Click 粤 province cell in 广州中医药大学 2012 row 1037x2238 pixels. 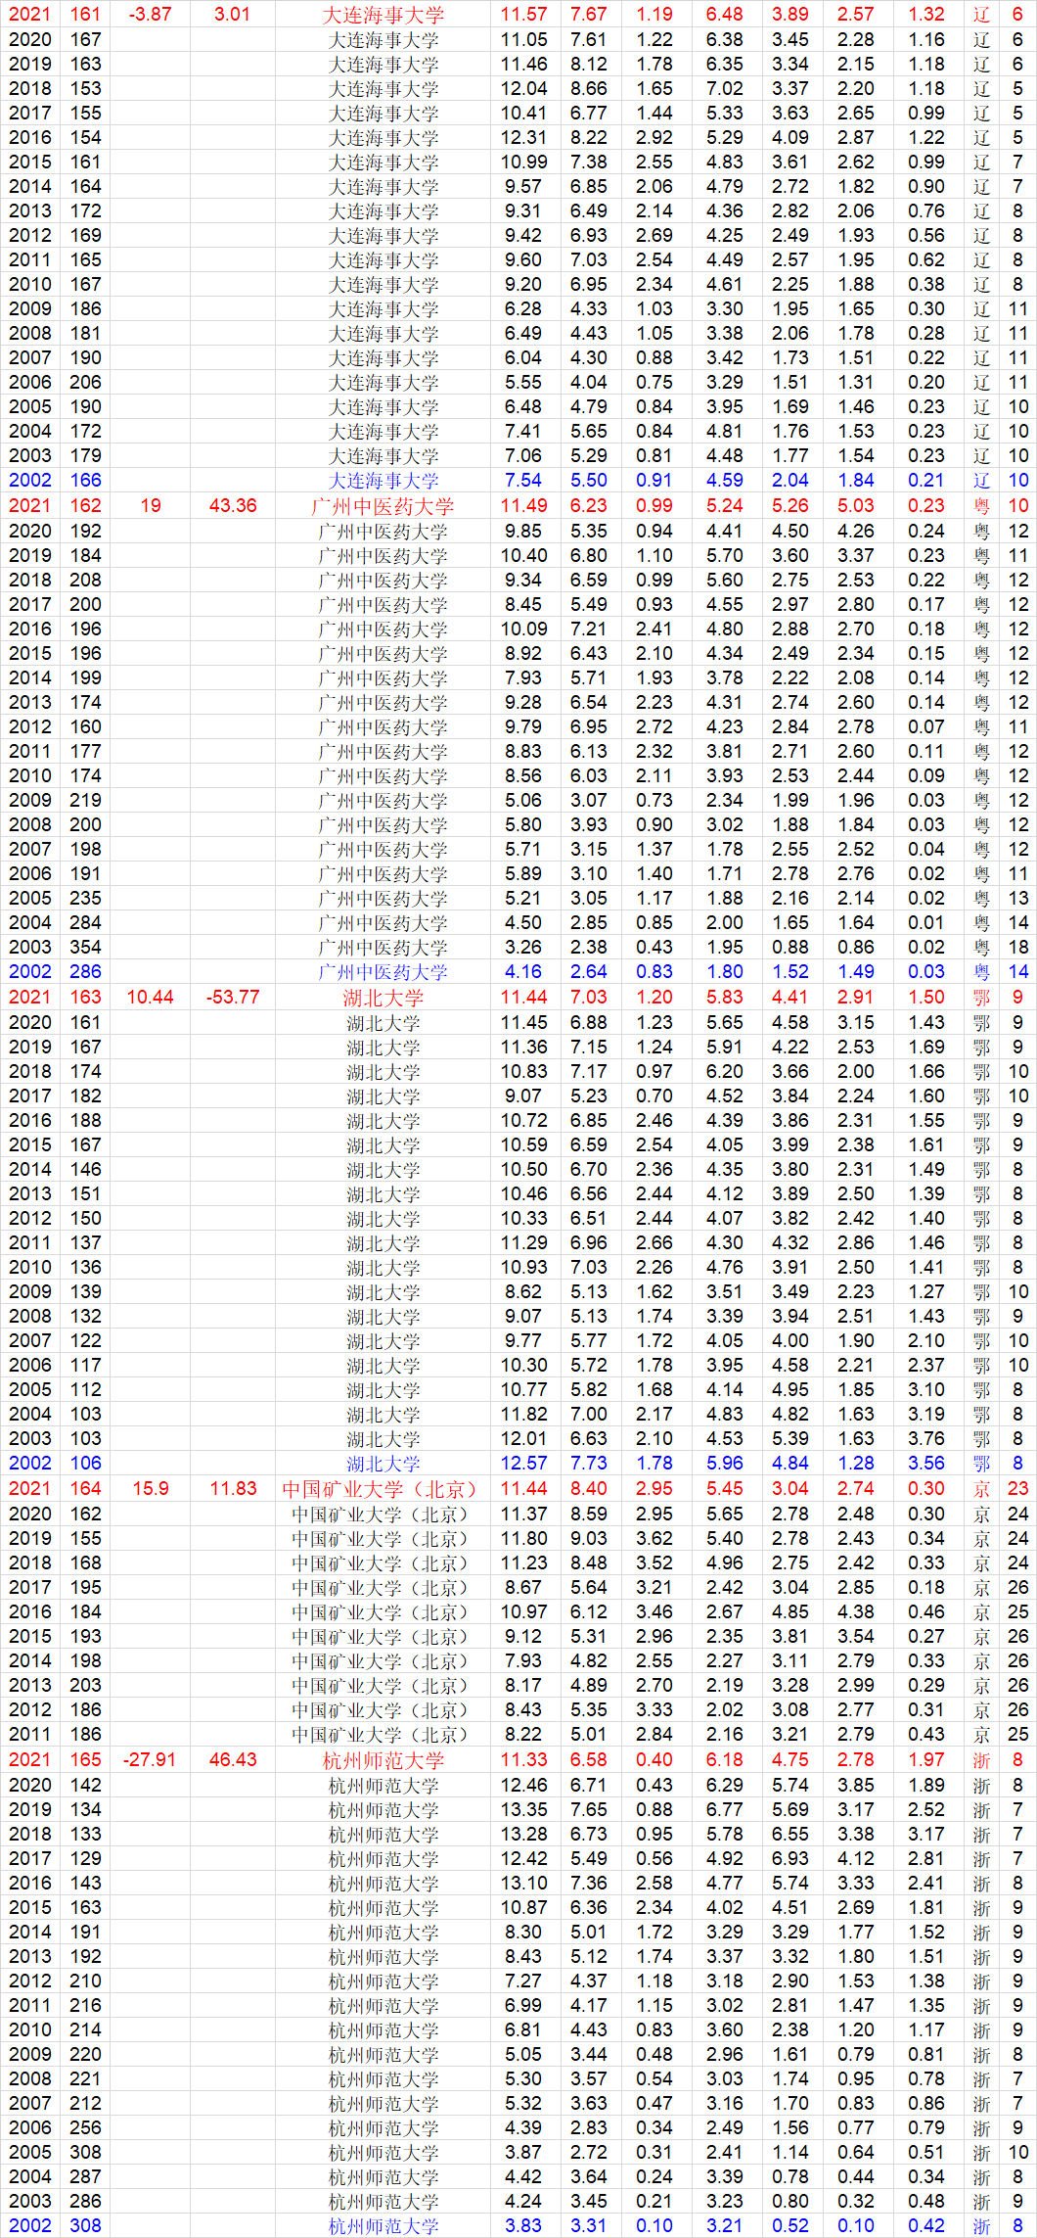click(x=981, y=727)
